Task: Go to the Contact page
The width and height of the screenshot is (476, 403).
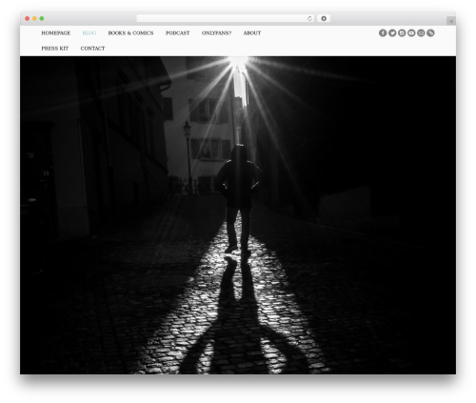Action: pyautogui.click(x=92, y=49)
